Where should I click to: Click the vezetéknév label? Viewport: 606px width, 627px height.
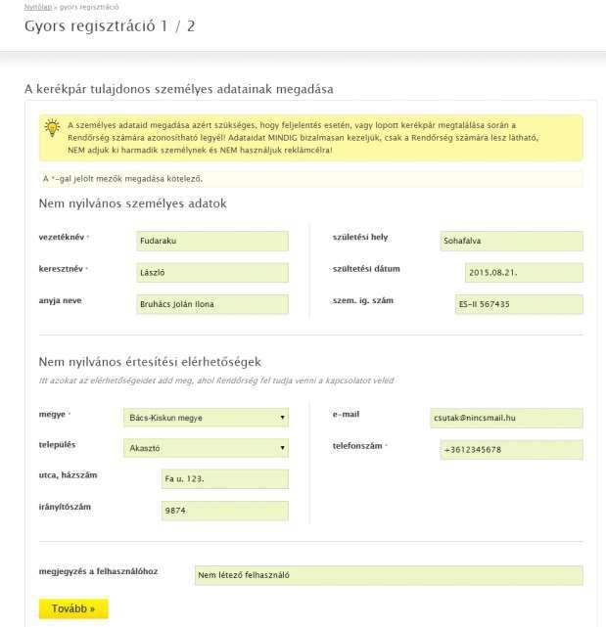(62, 237)
